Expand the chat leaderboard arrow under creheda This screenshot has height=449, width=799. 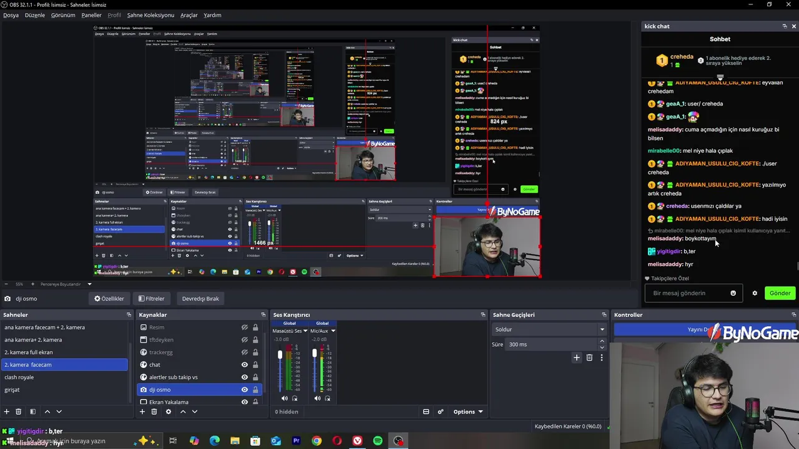720,78
